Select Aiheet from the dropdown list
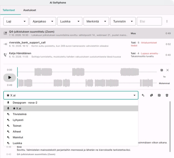 (x=71, y=131)
